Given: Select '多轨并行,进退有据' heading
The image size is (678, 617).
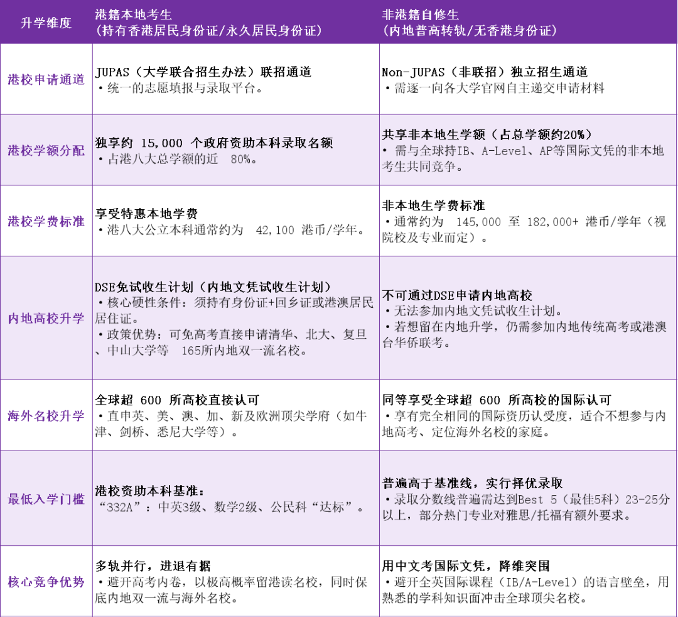Looking at the screenshot, I should click(x=153, y=566).
